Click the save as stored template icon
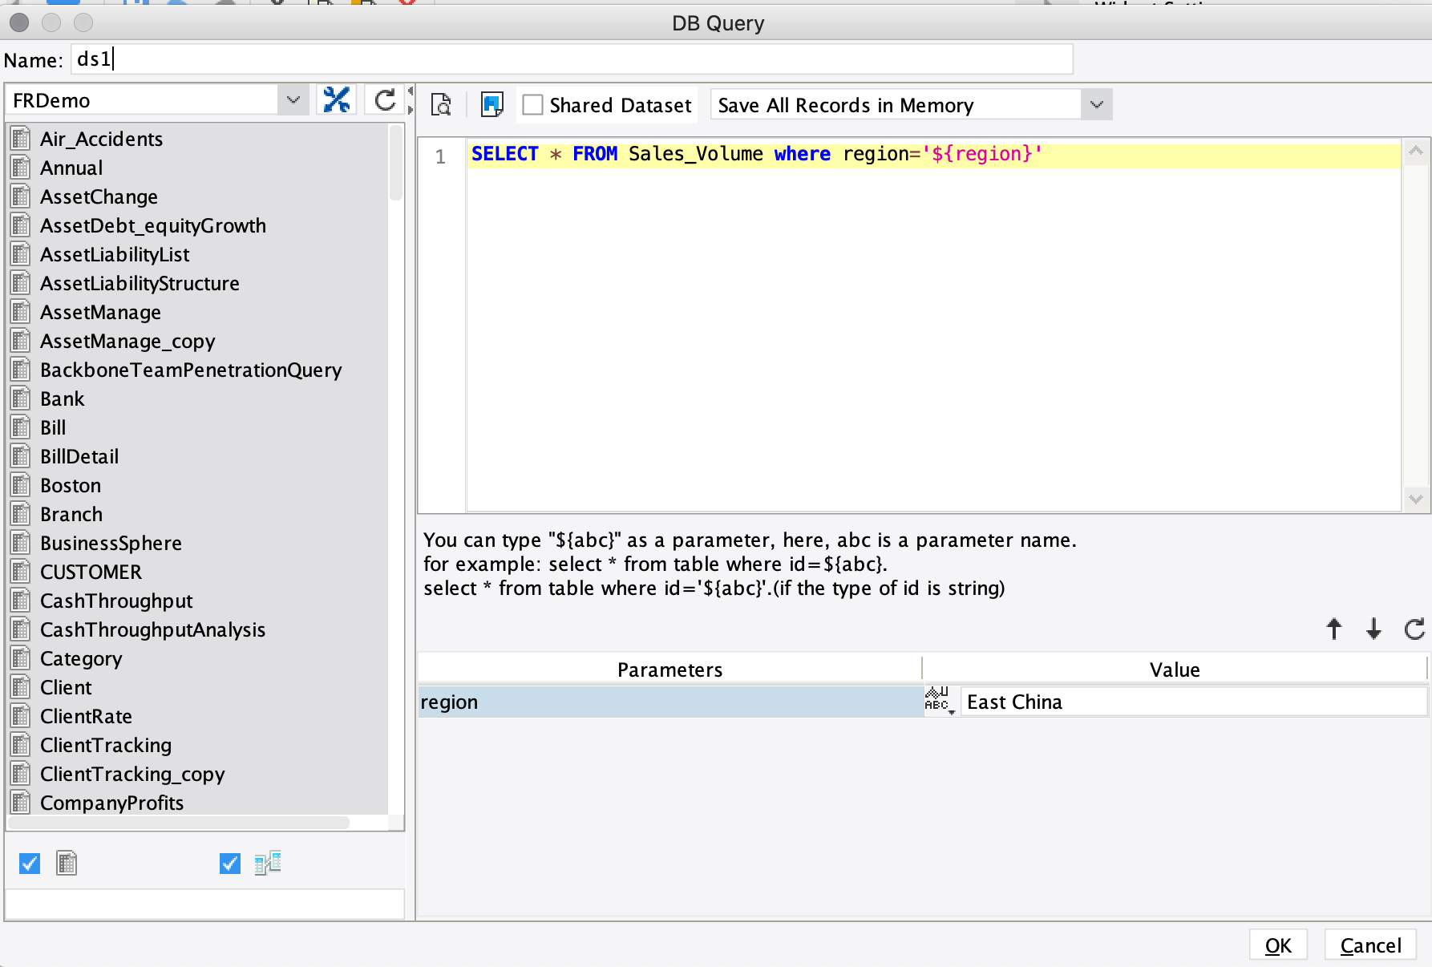 click(x=491, y=105)
